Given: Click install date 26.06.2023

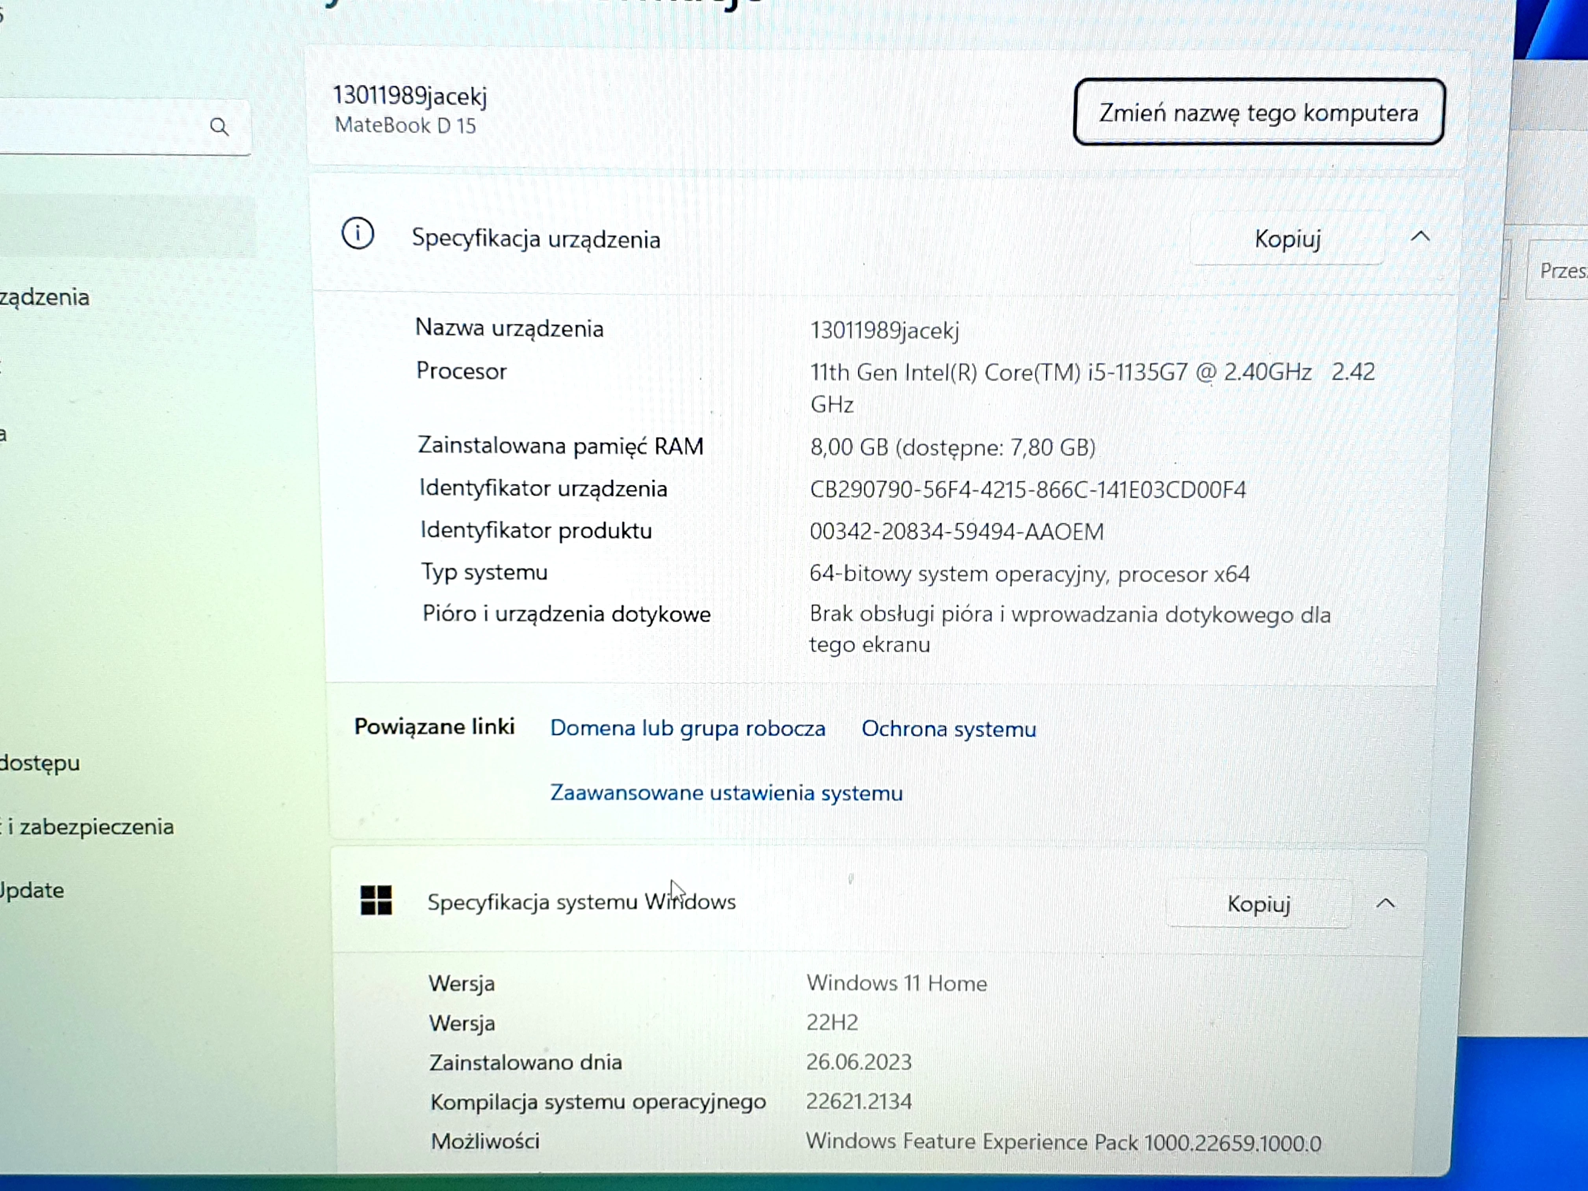Looking at the screenshot, I should [859, 1062].
